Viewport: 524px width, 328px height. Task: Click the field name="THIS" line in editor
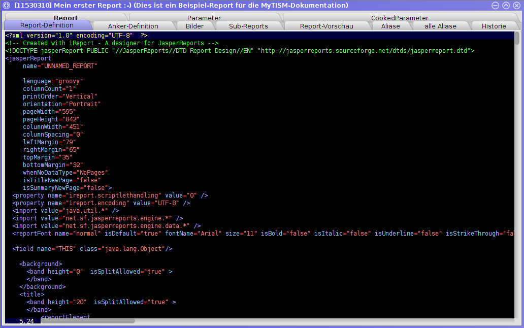point(92,249)
